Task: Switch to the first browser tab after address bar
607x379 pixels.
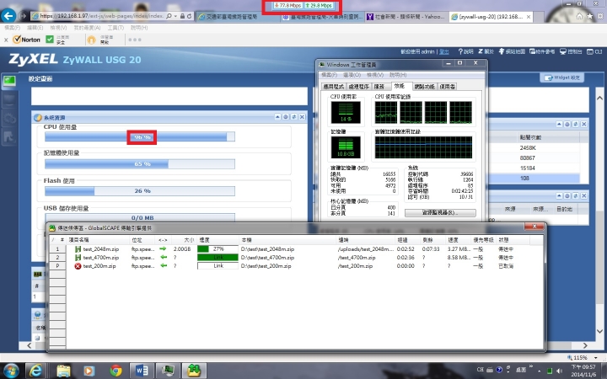Action: [x=237, y=17]
